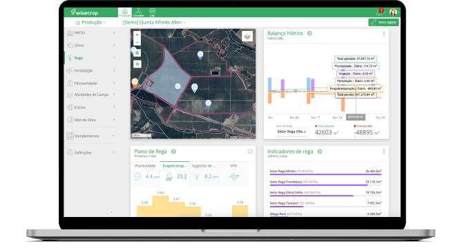Open the Loja shop icon in top bar
460x248 pixels.
pos(152,12)
